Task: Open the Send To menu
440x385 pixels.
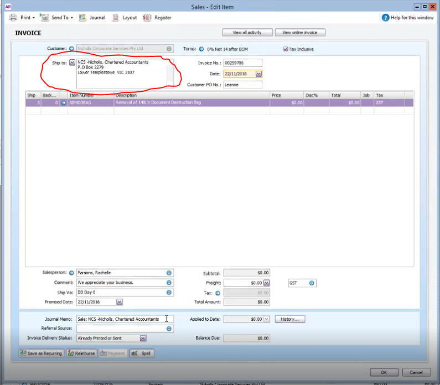Action: tap(56, 18)
